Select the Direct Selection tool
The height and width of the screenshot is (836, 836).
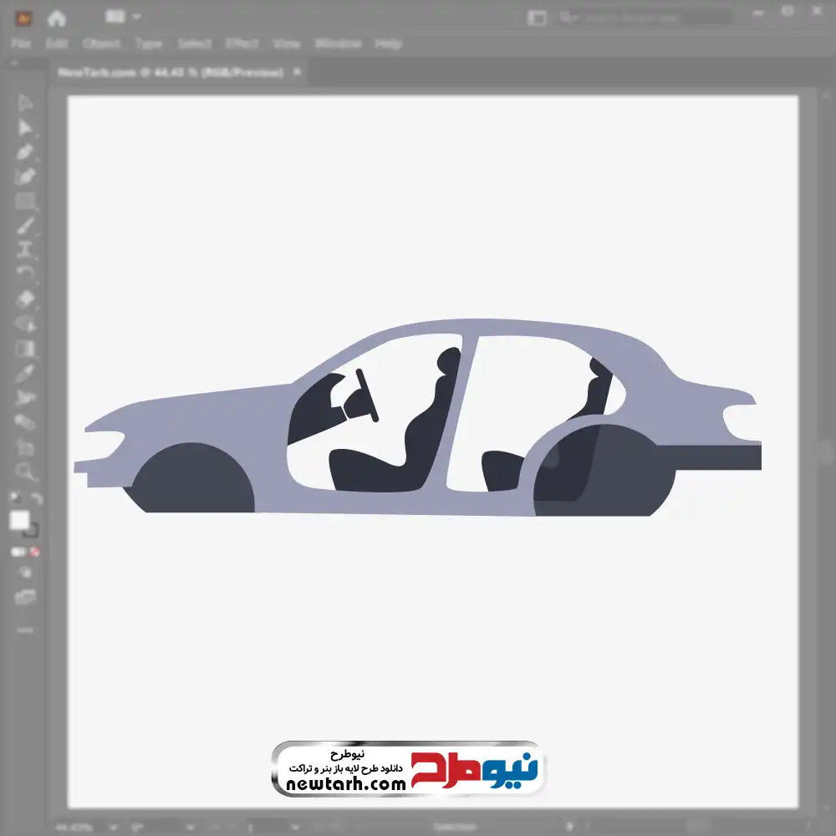tap(25, 128)
